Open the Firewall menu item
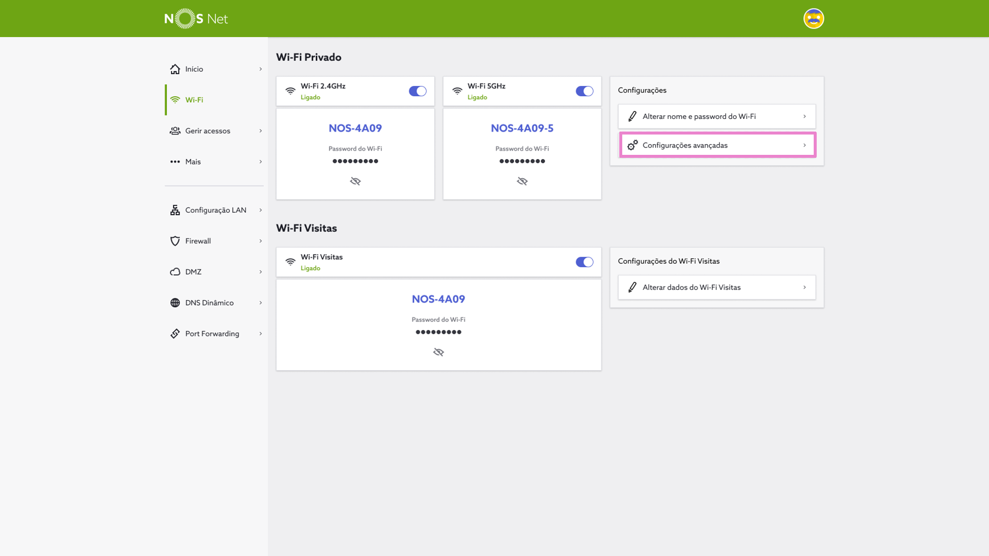Viewport: 989px width, 556px height. point(215,241)
